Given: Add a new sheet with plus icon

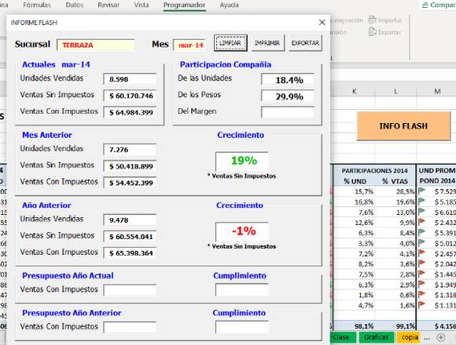Looking at the screenshot, I should click(440, 337).
